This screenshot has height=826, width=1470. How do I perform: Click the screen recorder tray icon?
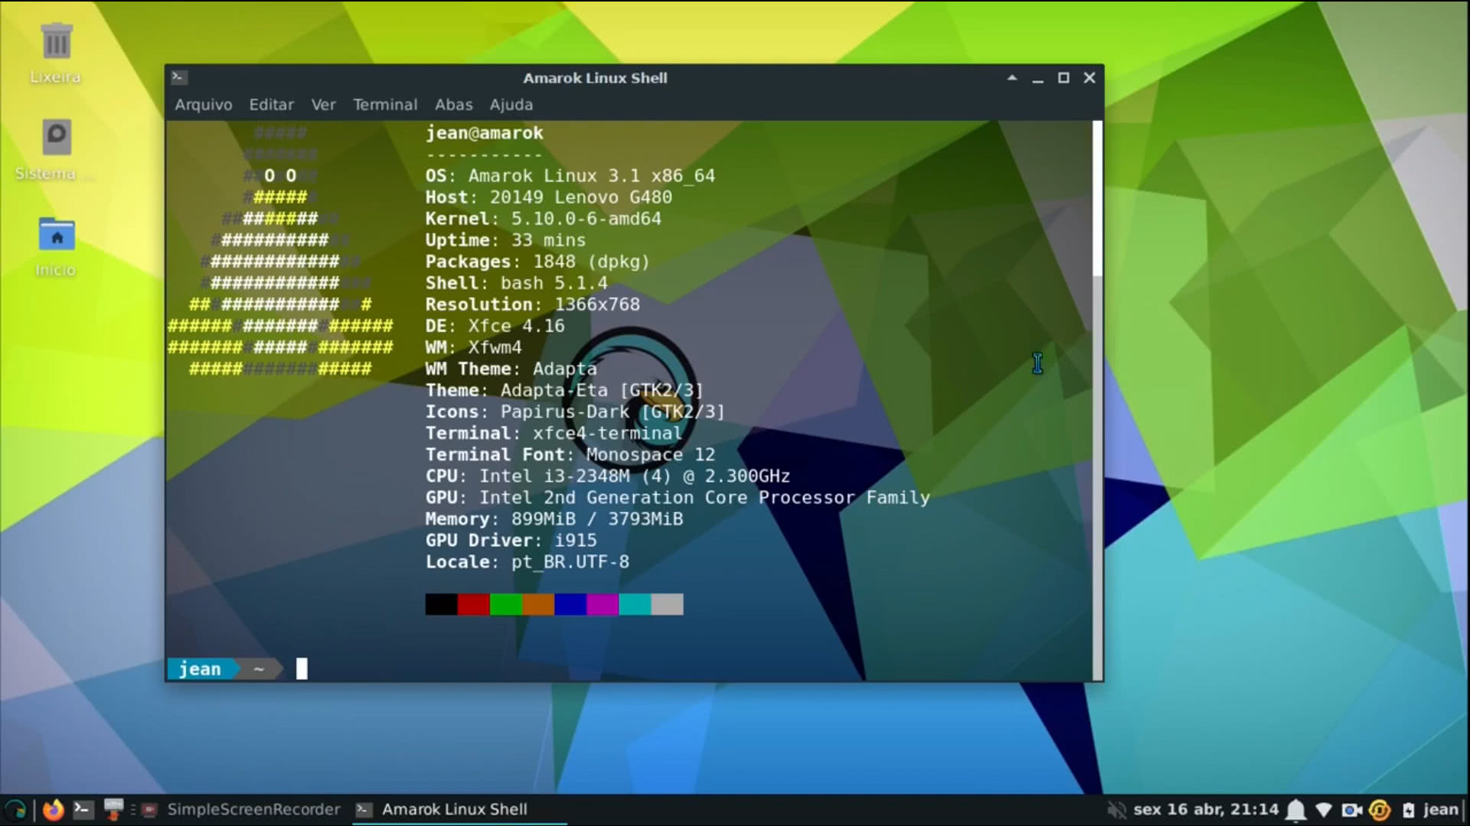pos(1351,809)
